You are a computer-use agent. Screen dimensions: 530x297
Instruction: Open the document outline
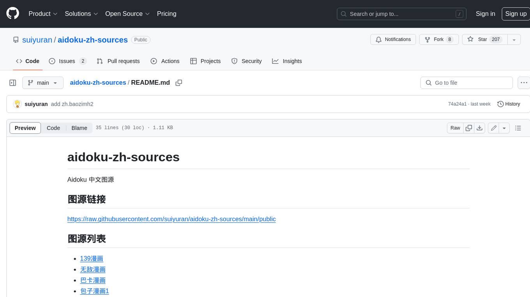click(518, 128)
